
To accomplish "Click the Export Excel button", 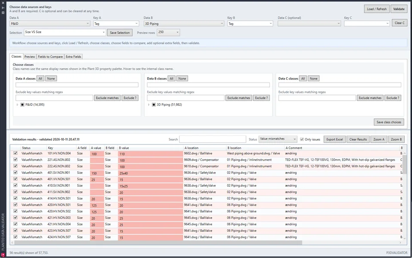I will pos(334,139).
